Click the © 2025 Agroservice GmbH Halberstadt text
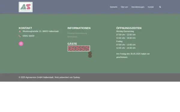180x112 pixels. [x=36, y=77]
